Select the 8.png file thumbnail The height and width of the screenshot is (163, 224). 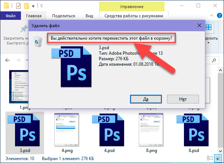tap(151, 130)
